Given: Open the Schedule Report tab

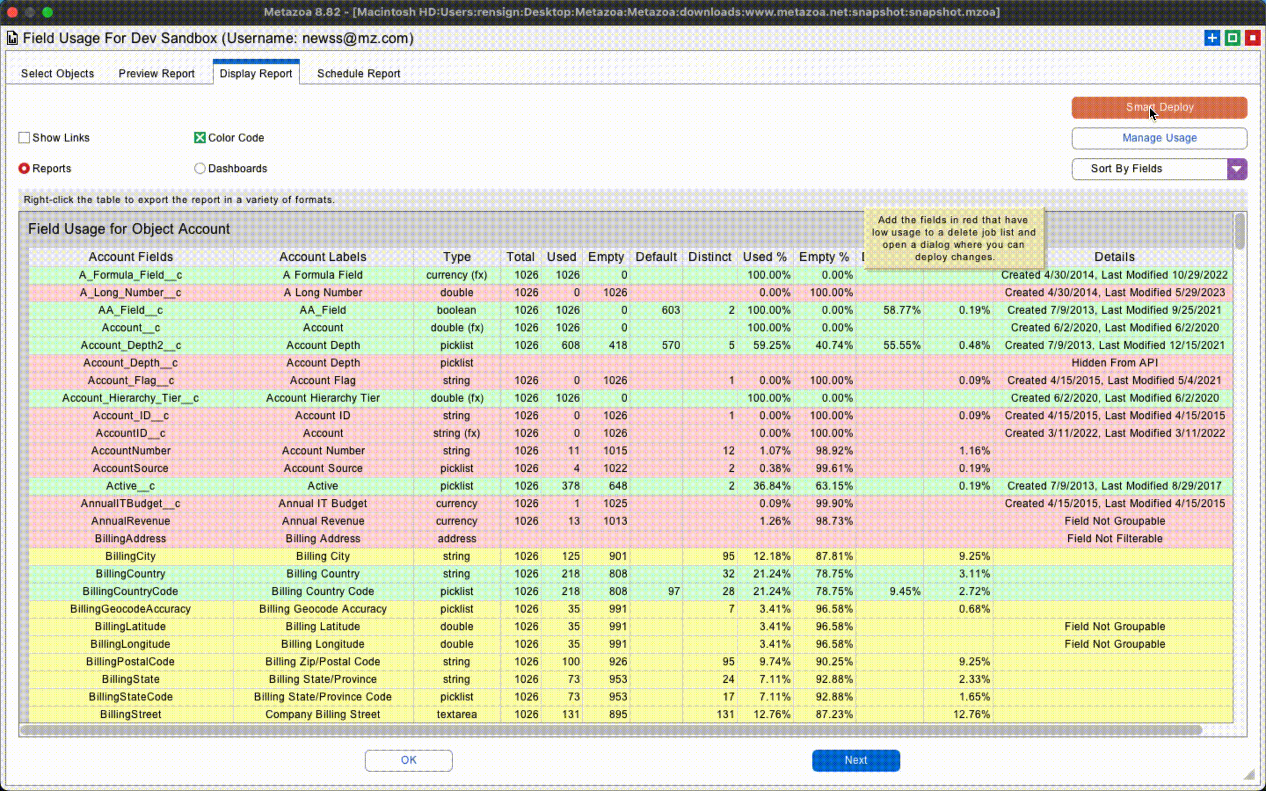Looking at the screenshot, I should (358, 74).
